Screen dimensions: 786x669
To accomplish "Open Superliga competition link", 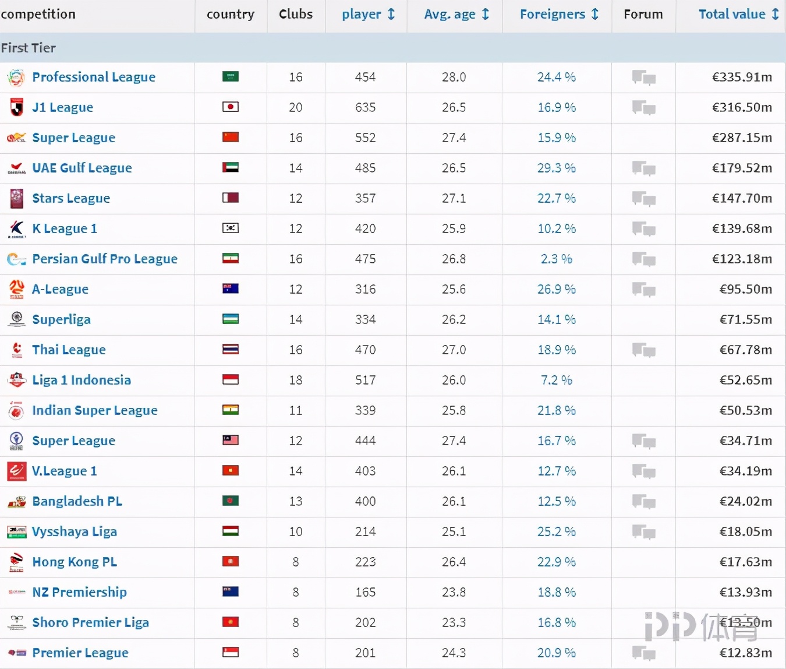I will [61, 319].
